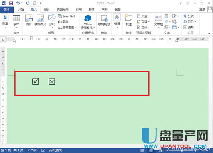Open the 页面布局 Page Layout tab
This screenshot has height=153, width=213.
click(63, 9)
